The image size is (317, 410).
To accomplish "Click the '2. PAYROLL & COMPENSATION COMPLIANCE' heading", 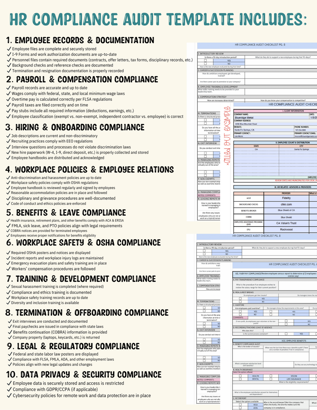I will [x=82, y=79].
